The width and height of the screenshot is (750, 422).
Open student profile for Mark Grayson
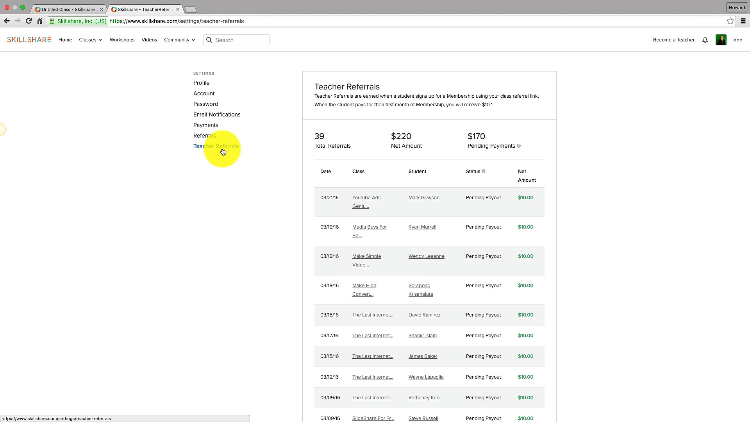(424, 197)
